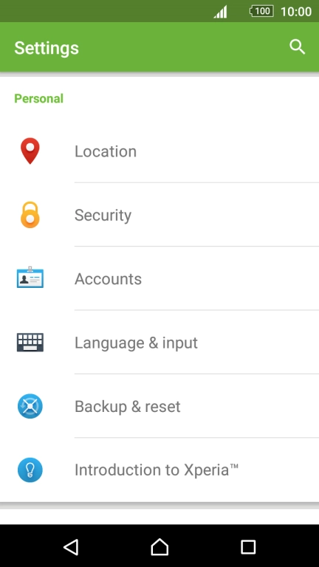The image size is (319, 567).
Task: Tap the search magnifier icon
Action: pyautogui.click(x=298, y=47)
